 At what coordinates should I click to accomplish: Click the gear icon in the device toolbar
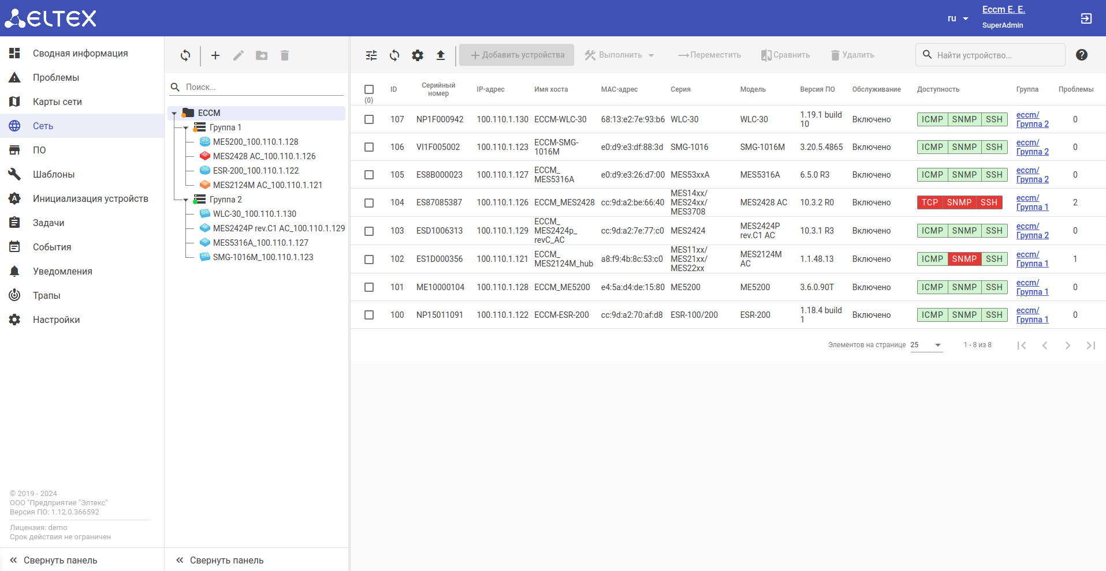tap(418, 55)
